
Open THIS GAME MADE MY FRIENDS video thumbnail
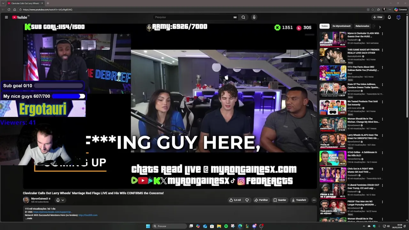coord(333,56)
